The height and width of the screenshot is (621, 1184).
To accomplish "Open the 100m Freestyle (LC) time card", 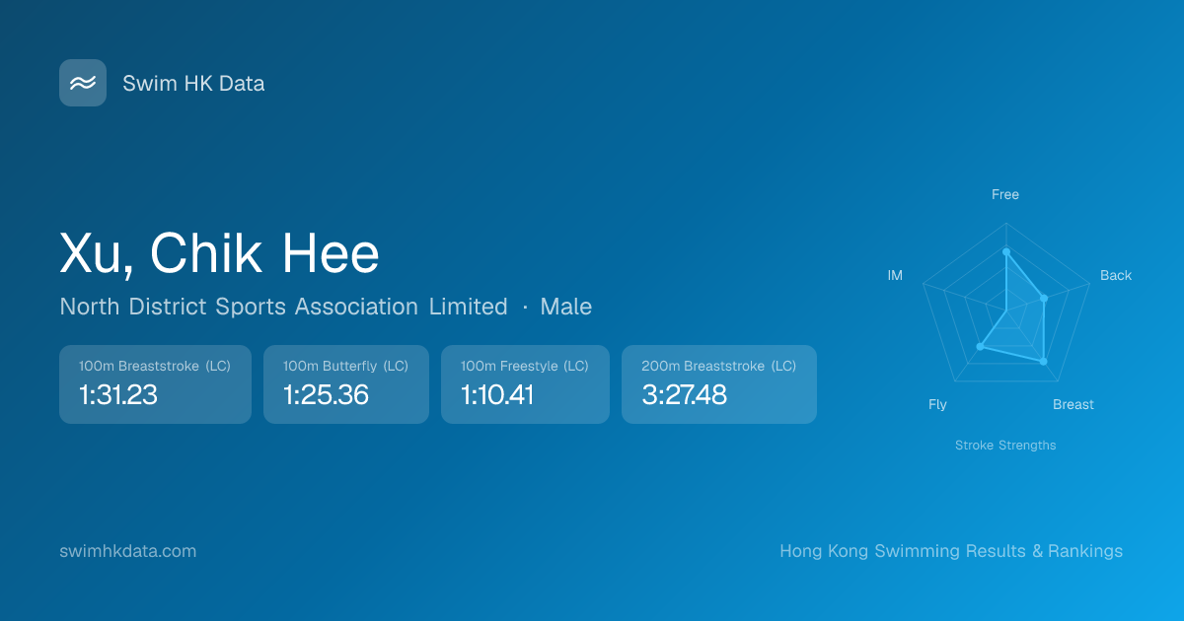I will [x=525, y=384].
